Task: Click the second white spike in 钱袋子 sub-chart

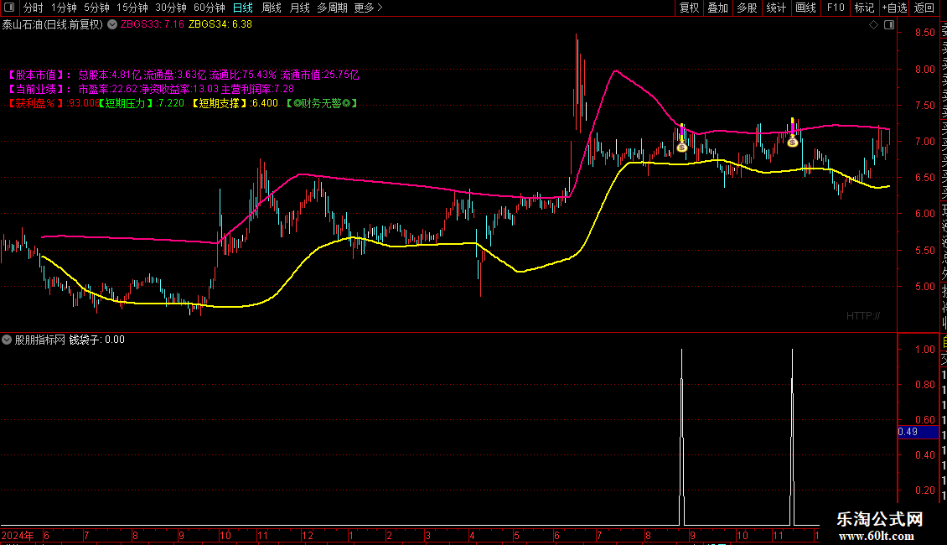Action: 793,436
